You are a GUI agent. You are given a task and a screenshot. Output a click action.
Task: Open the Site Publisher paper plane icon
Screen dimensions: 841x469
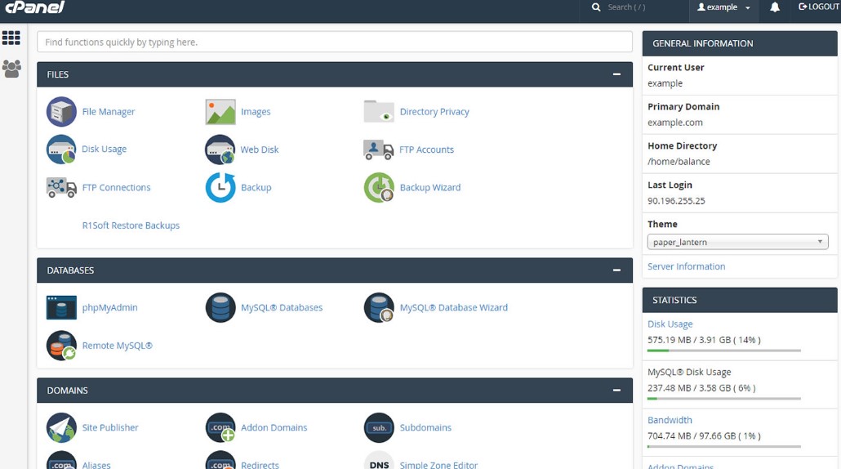tap(61, 427)
